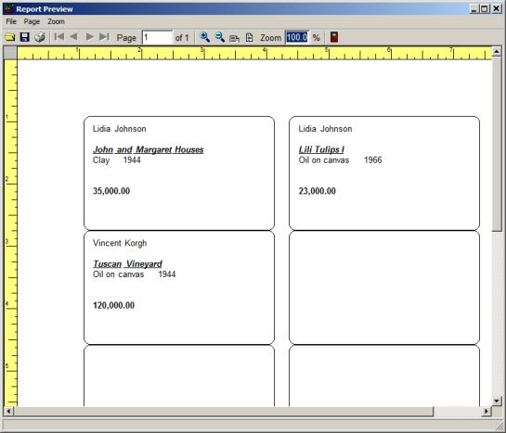Viewport: 506px width, 433px height.
Task: Click the title "Tuscan Vineyard"
Action: point(127,264)
